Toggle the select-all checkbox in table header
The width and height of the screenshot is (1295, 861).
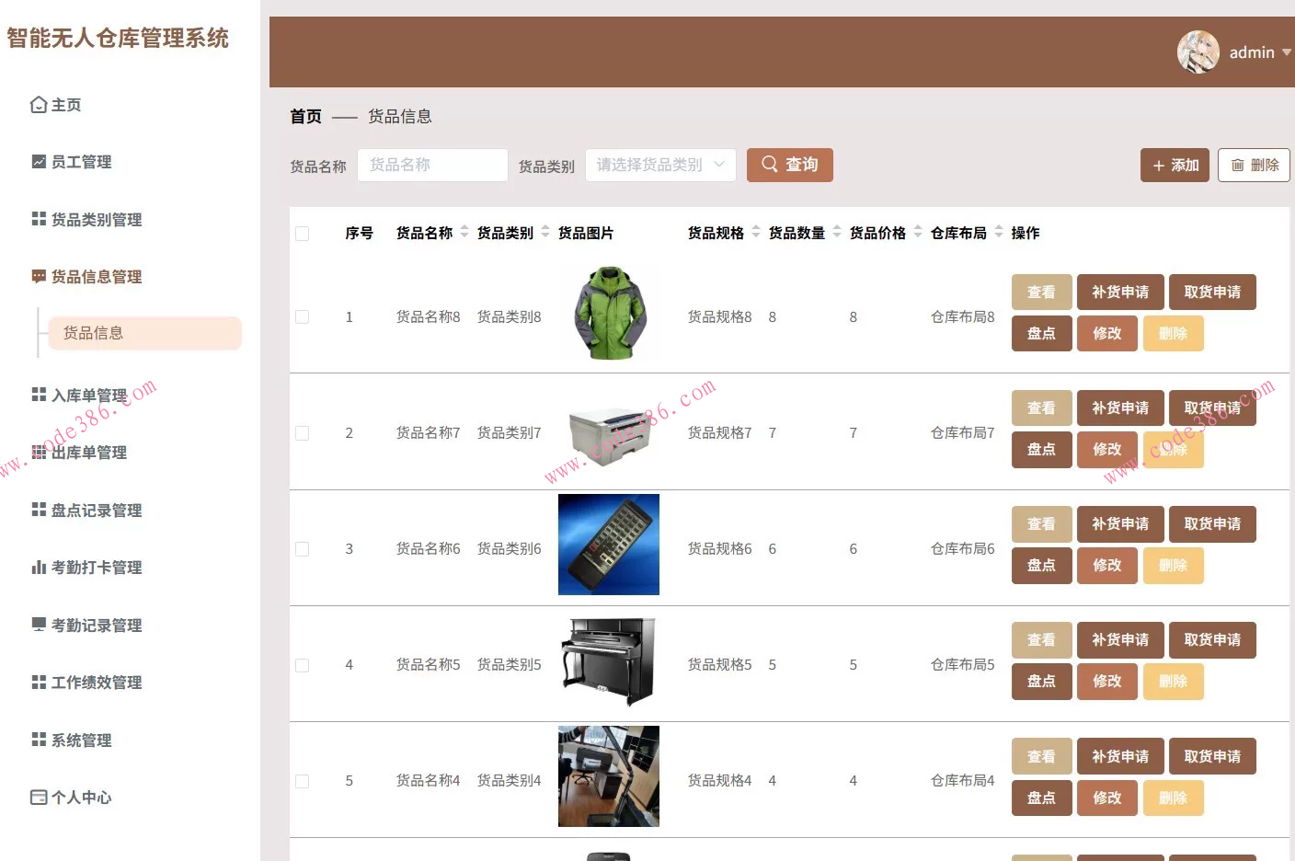click(302, 233)
